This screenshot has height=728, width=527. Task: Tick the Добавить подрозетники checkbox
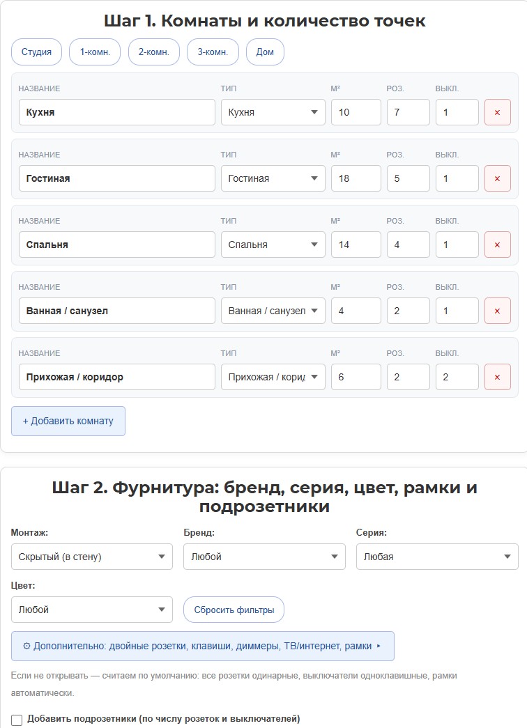coord(17,720)
